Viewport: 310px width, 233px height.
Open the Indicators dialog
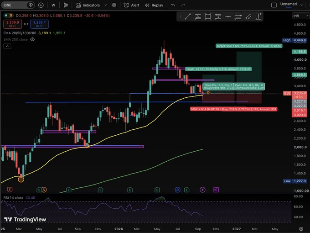[88, 5]
